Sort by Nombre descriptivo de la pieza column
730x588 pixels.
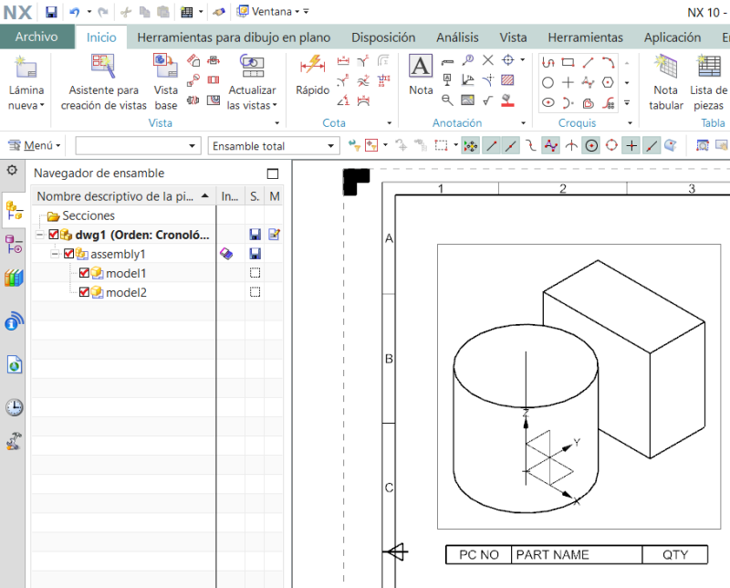[x=123, y=196]
